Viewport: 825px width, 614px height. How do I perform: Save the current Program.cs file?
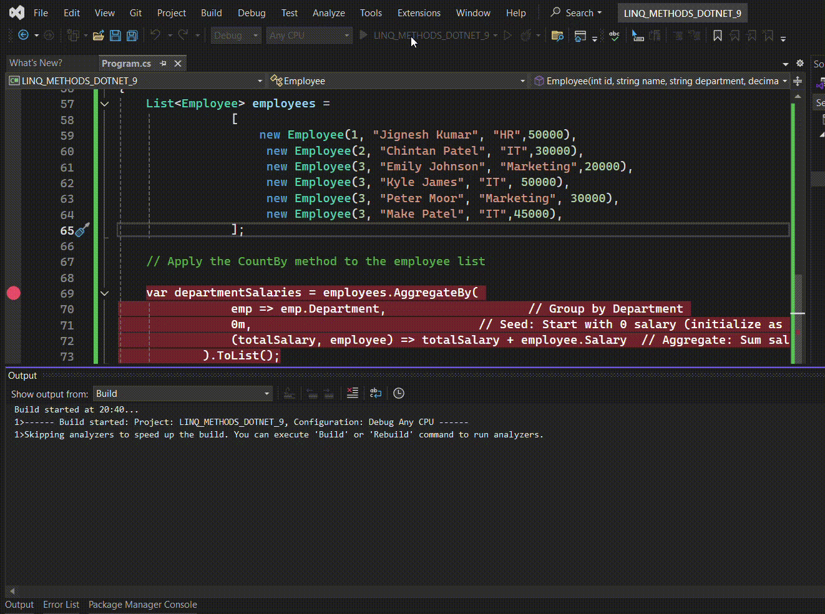115,36
